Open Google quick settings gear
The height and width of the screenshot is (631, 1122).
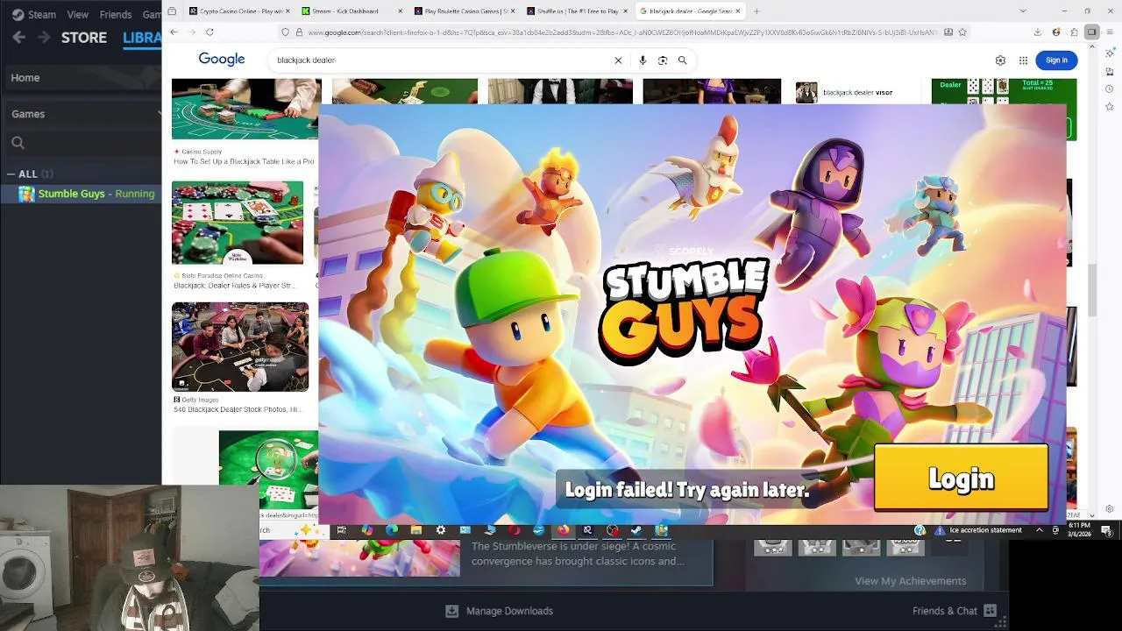click(1000, 60)
